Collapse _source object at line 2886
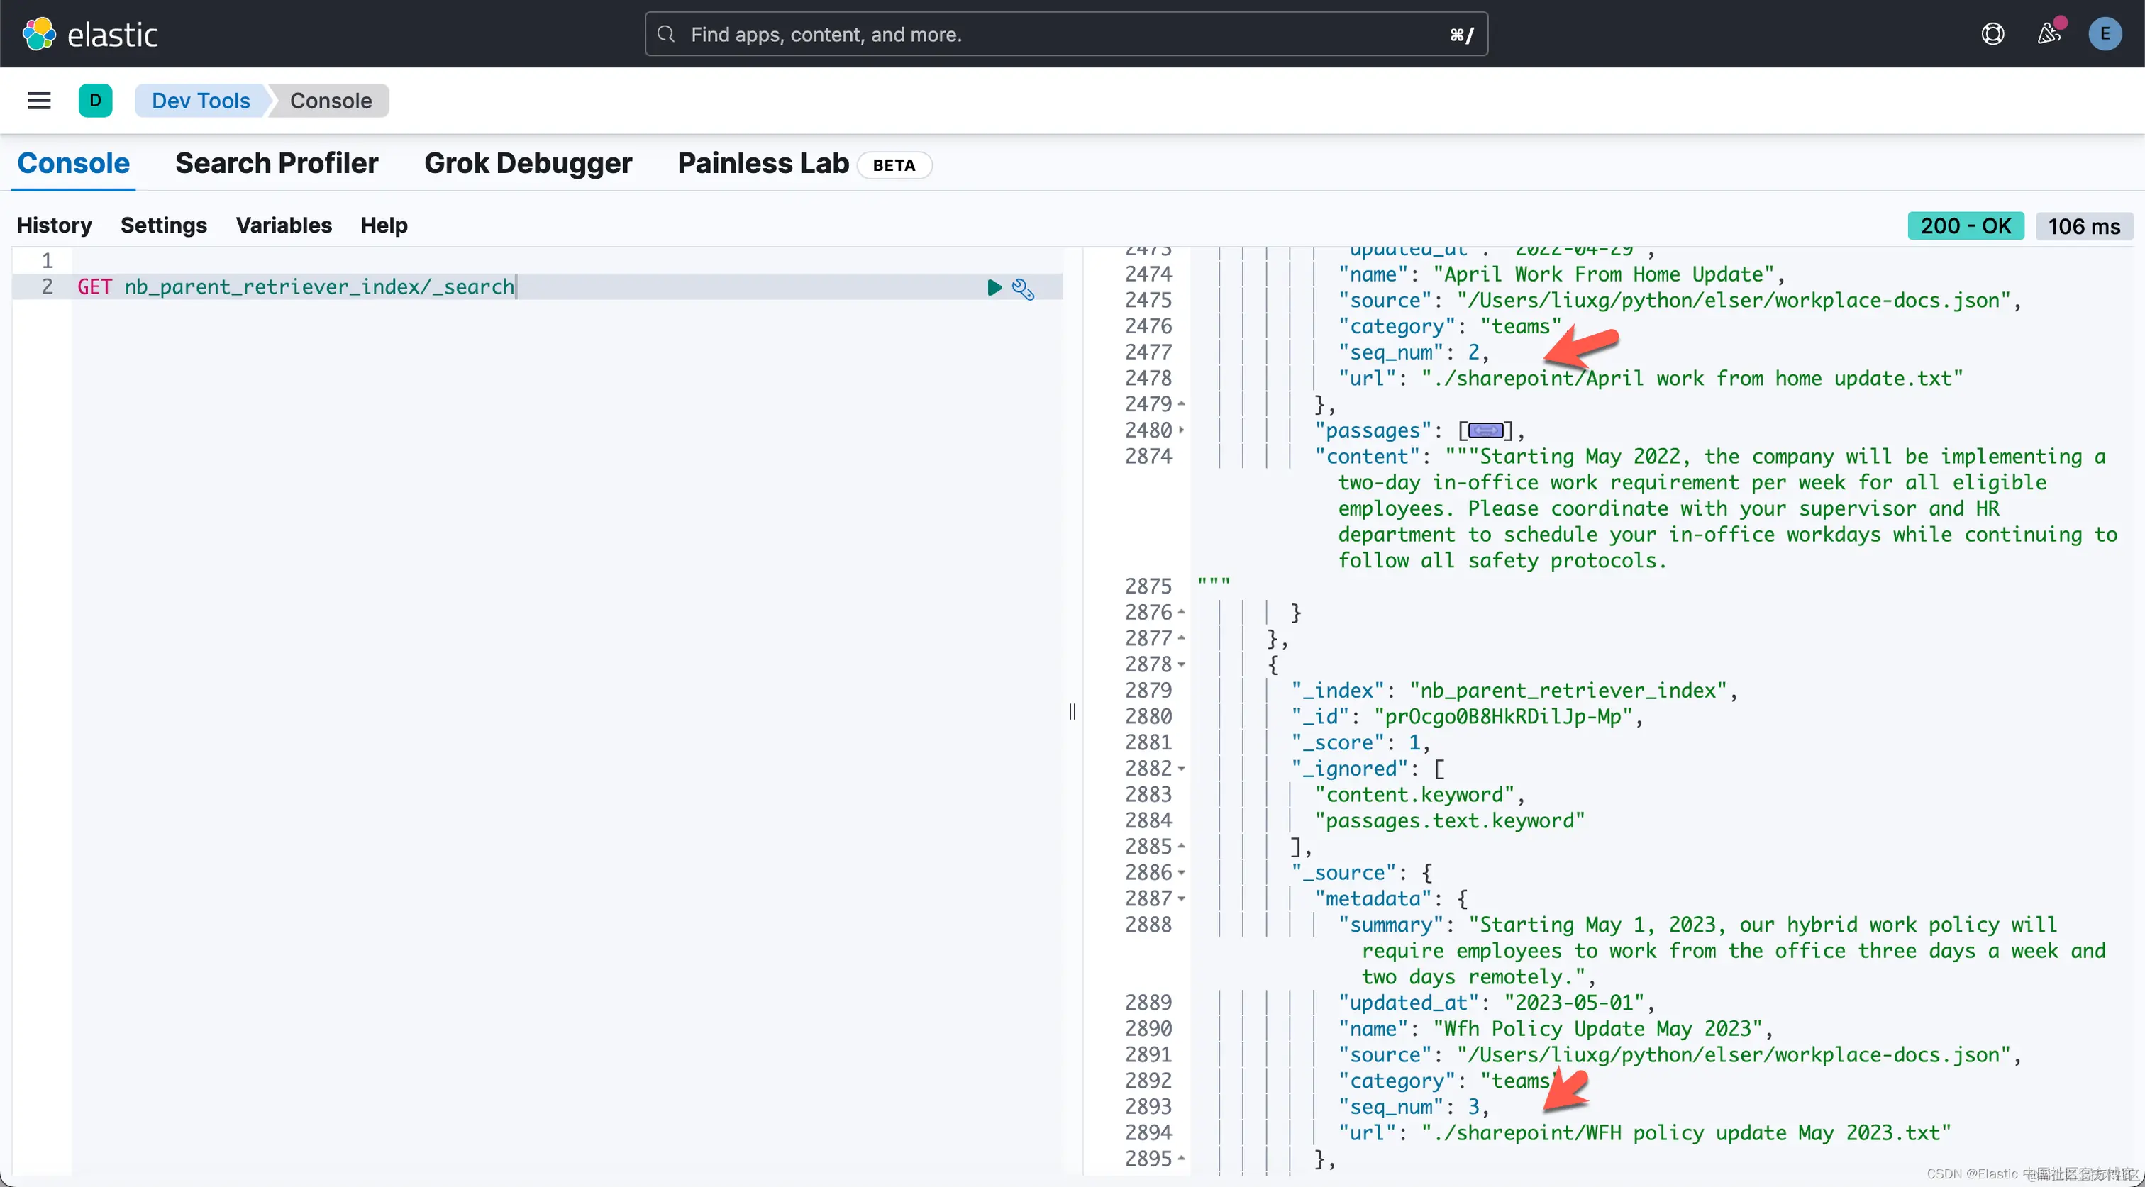Screen dimensions: 2145x1187 point(1181,872)
